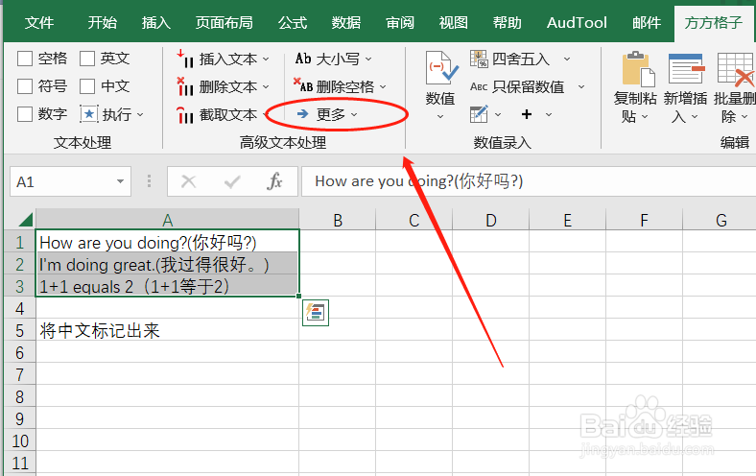The height and width of the screenshot is (476, 756).
Task: Expand the 执行 dropdown arrow
Action: [140, 115]
